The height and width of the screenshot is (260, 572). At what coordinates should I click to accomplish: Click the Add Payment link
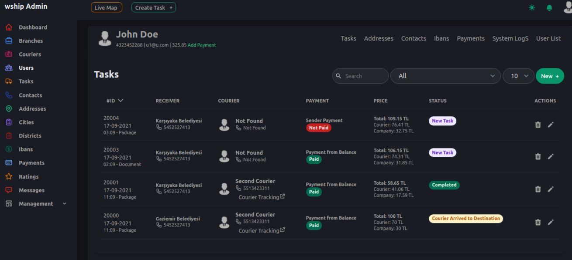point(202,45)
